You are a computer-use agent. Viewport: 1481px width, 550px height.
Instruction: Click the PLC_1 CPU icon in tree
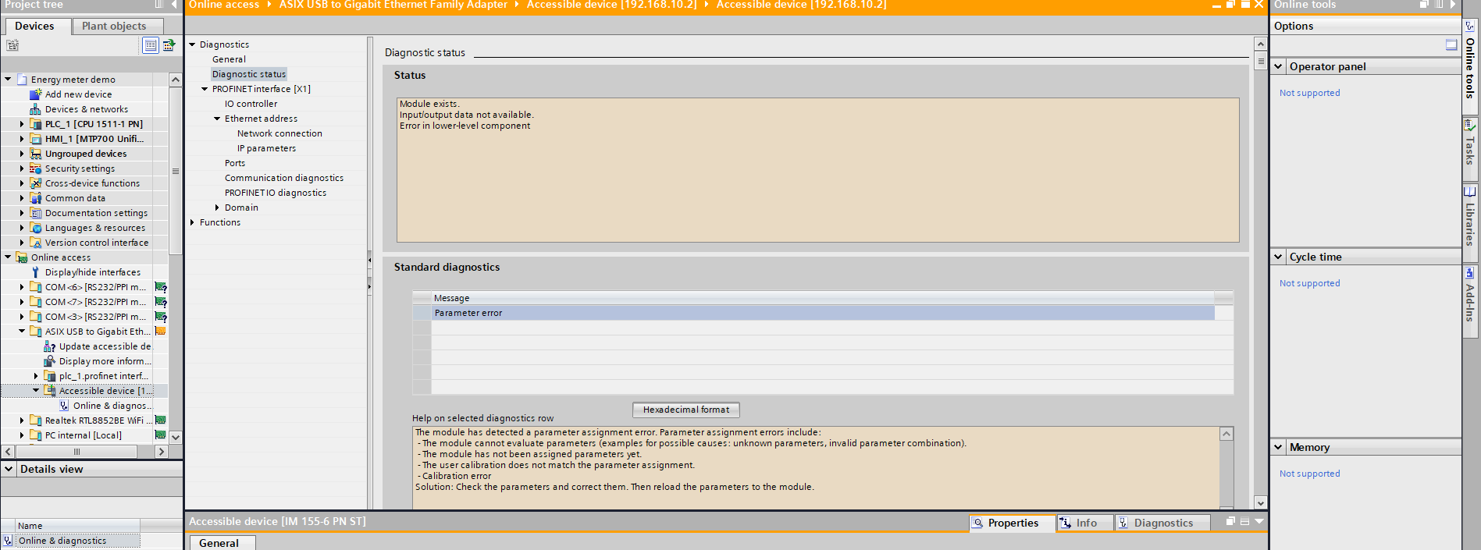click(35, 124)
